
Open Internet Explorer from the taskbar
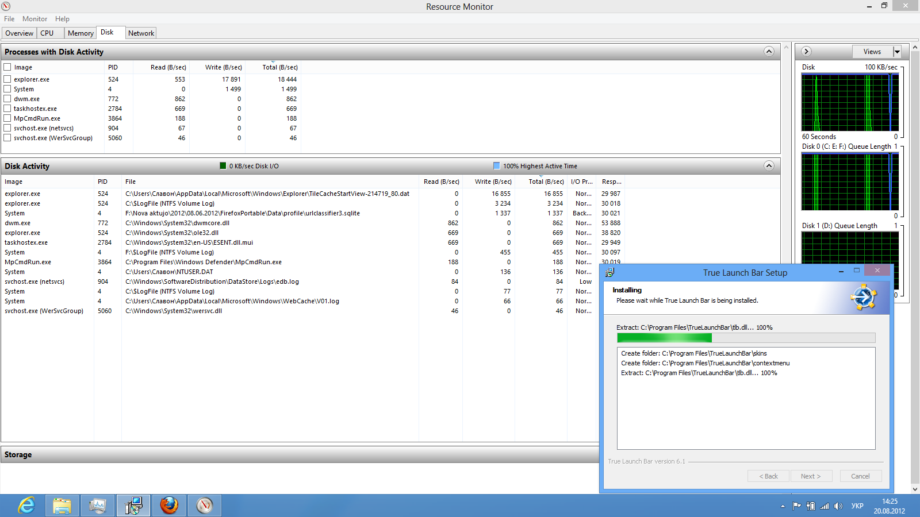tap(26, 506)
